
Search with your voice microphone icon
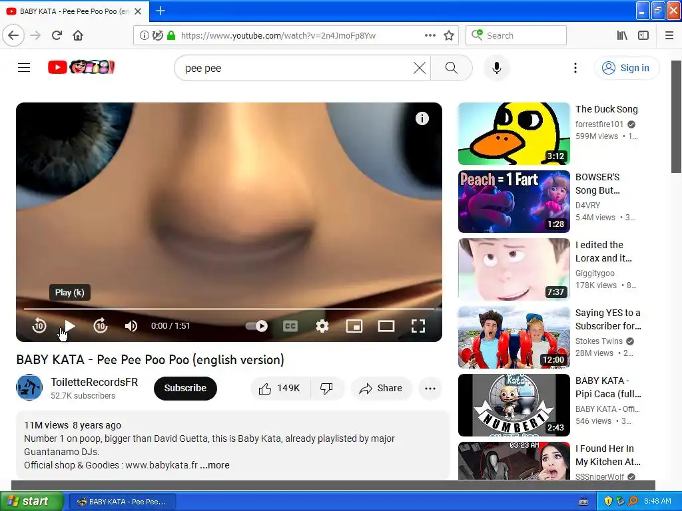click(496, 69)
